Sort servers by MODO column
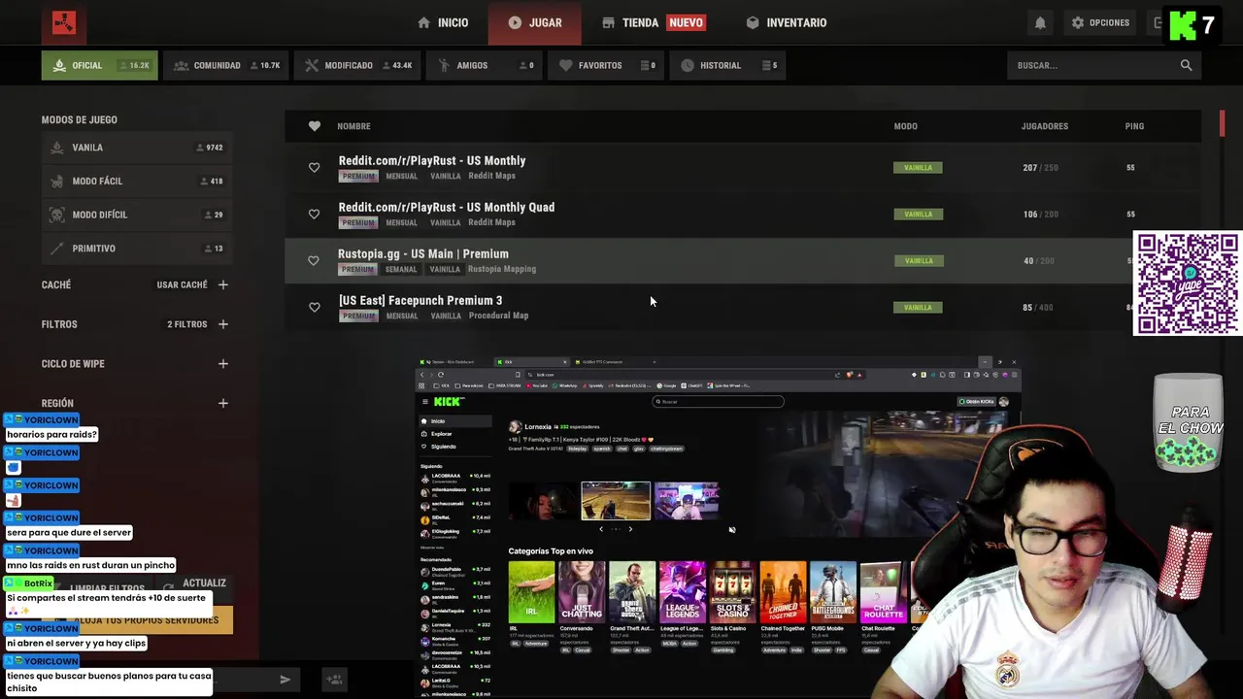Image resolution: width=1243 pixels, height=699 pixels. pos(905,126)
